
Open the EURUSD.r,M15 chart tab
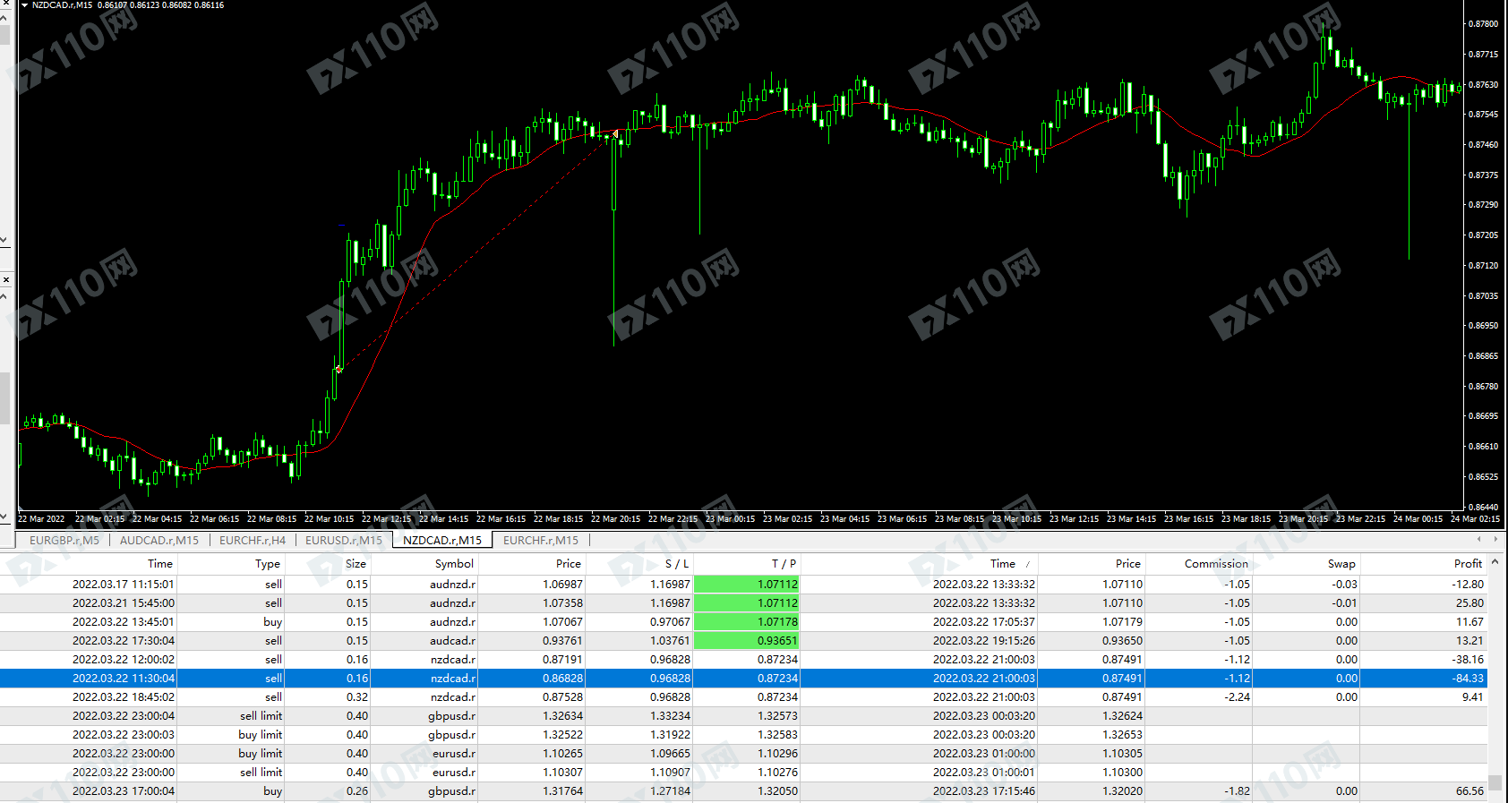click(x=344, y=540)
